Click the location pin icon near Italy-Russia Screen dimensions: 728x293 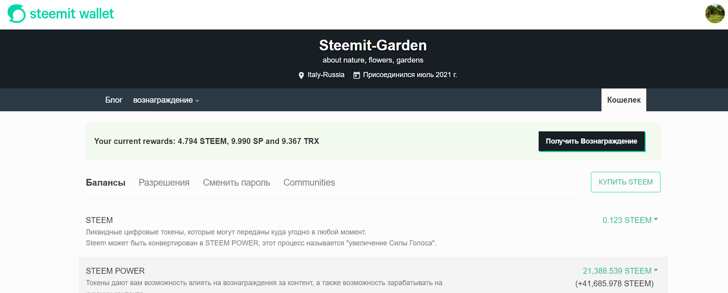click(x=301, y=75)
